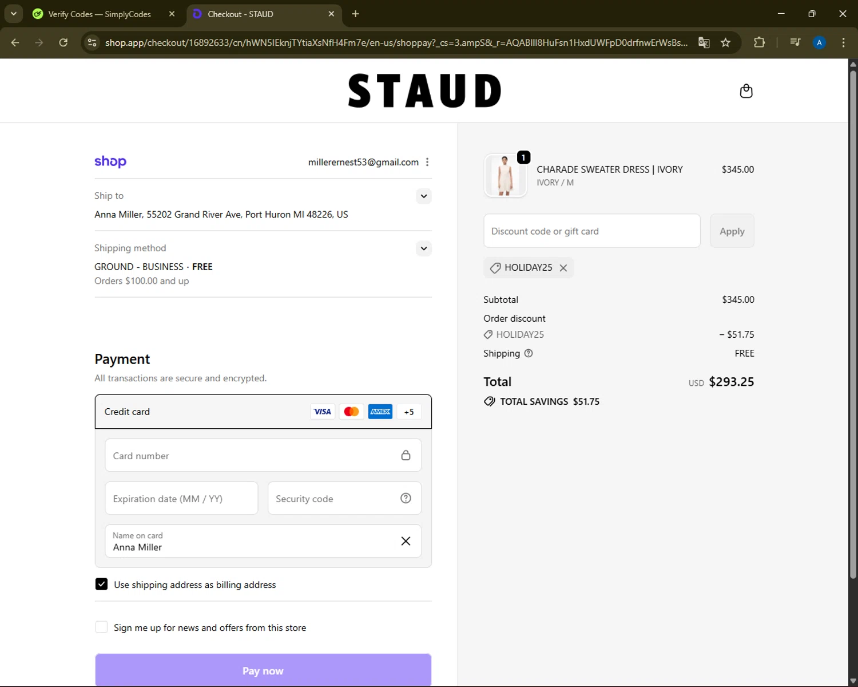Open the tab search dropdown

(x=14, y=14)
